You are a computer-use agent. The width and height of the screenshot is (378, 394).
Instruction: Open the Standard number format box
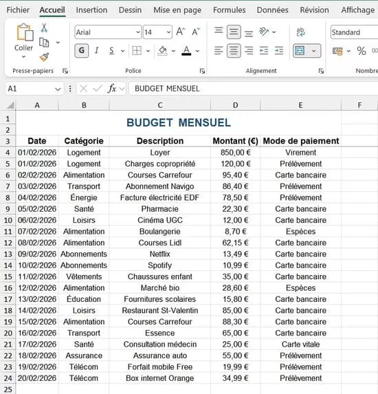355,32
